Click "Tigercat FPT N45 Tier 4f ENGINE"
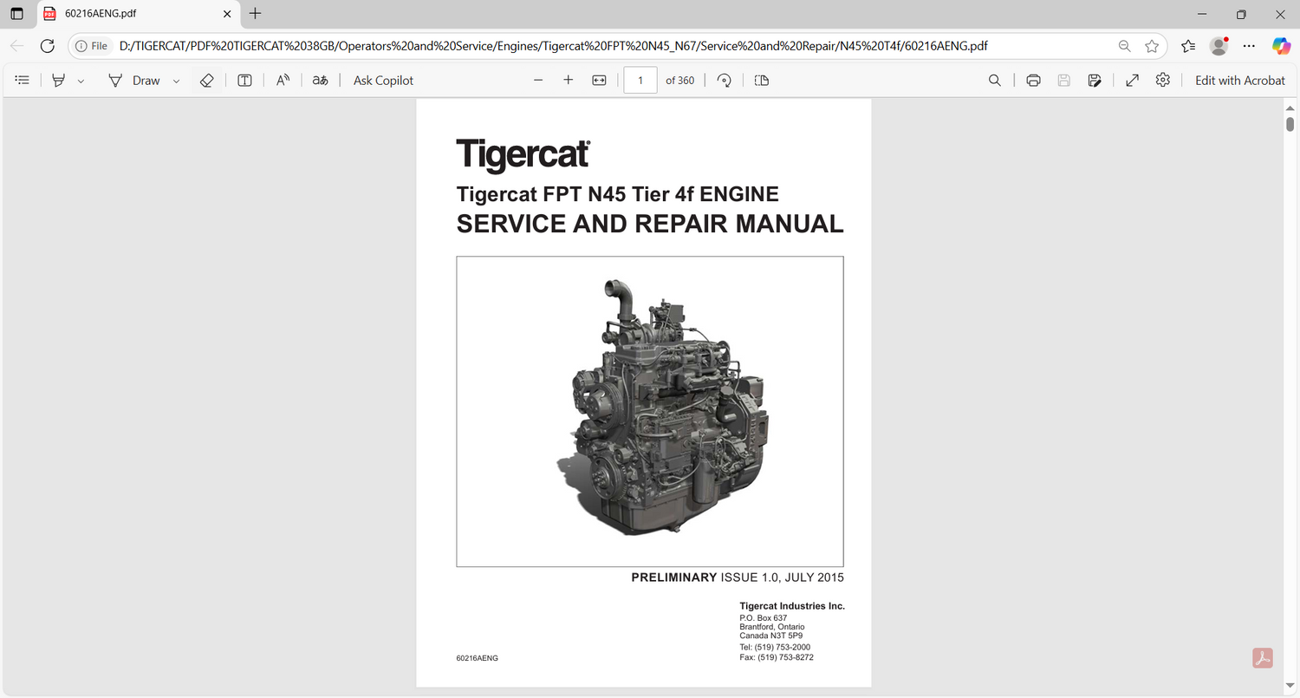 click(618, 194)
